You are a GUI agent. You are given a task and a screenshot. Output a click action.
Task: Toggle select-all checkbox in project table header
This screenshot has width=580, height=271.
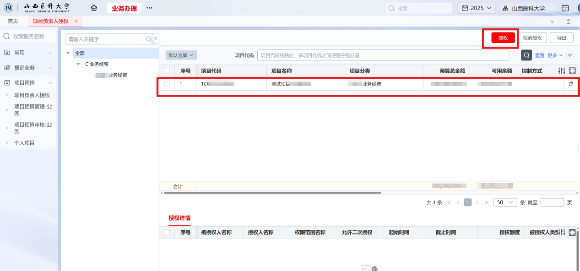click(167, 71)
